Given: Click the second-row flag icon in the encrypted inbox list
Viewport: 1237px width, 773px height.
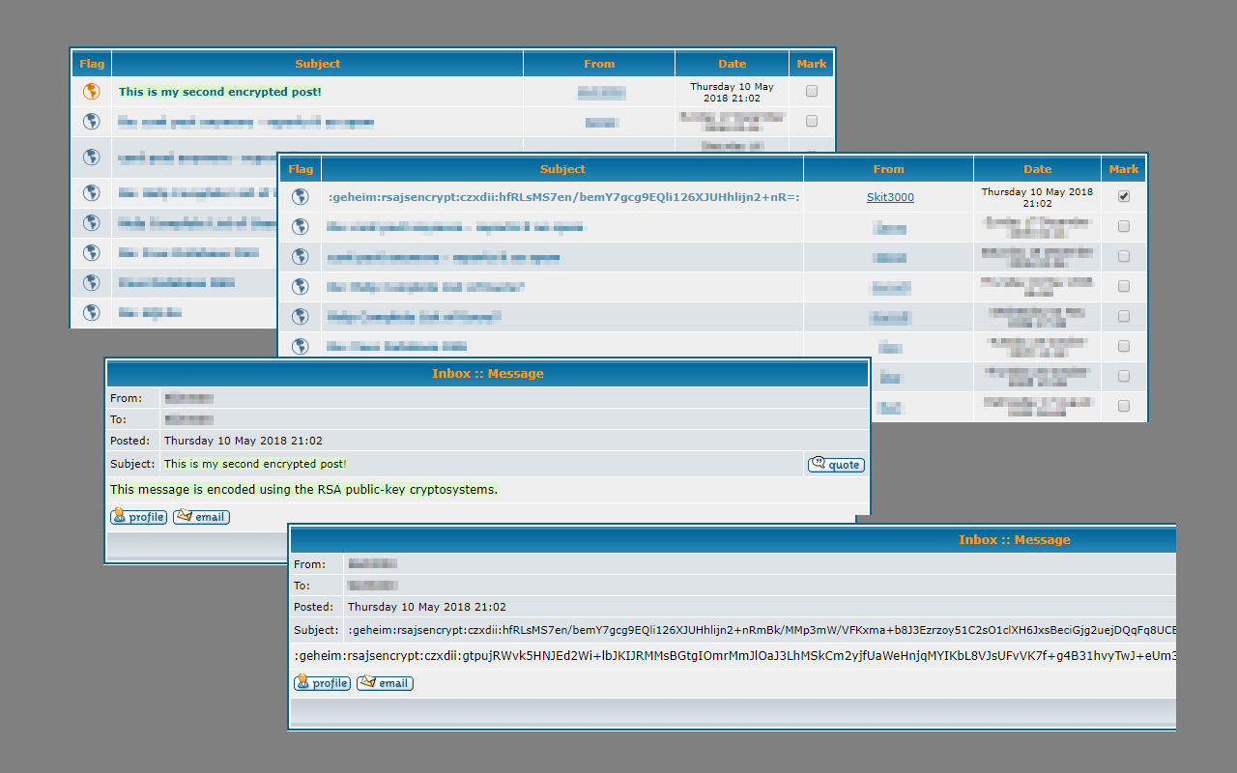Looking at the screenshot, I should 301,227.
